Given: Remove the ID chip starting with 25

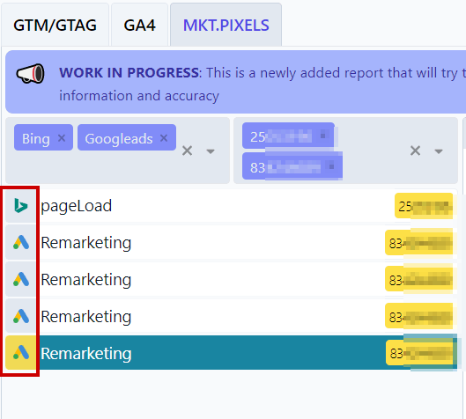Looking at the screenshot, I should pyautogui.click(x=323, y=136).
